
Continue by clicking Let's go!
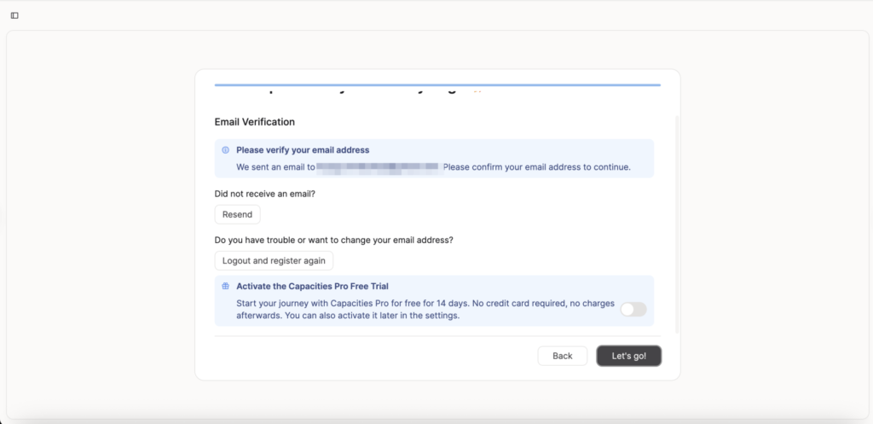pos(628,356)
